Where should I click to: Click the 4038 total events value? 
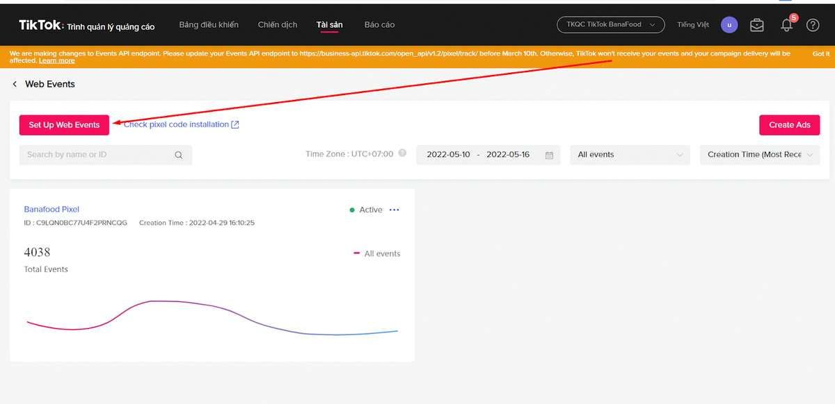tap(37, 252)
